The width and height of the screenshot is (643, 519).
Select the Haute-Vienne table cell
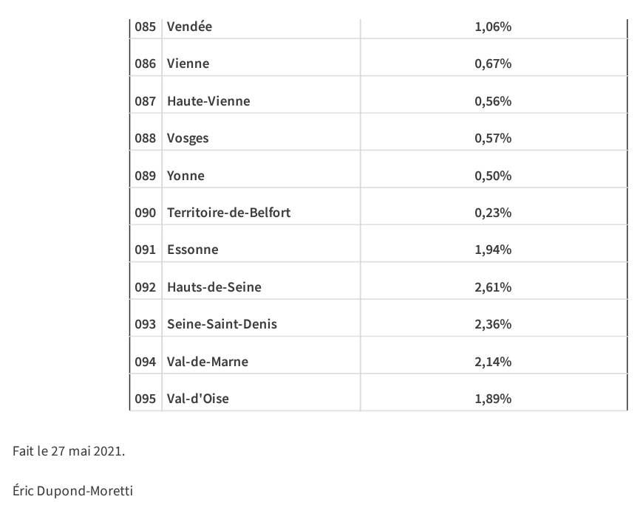coord(208,101)
